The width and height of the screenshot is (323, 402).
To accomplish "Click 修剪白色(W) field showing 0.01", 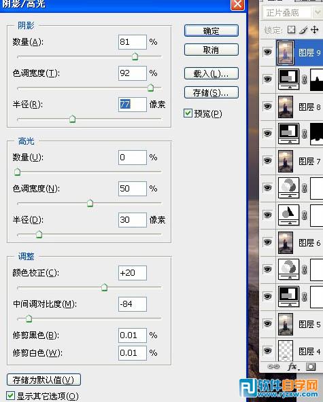I will (x=133, y=353).
